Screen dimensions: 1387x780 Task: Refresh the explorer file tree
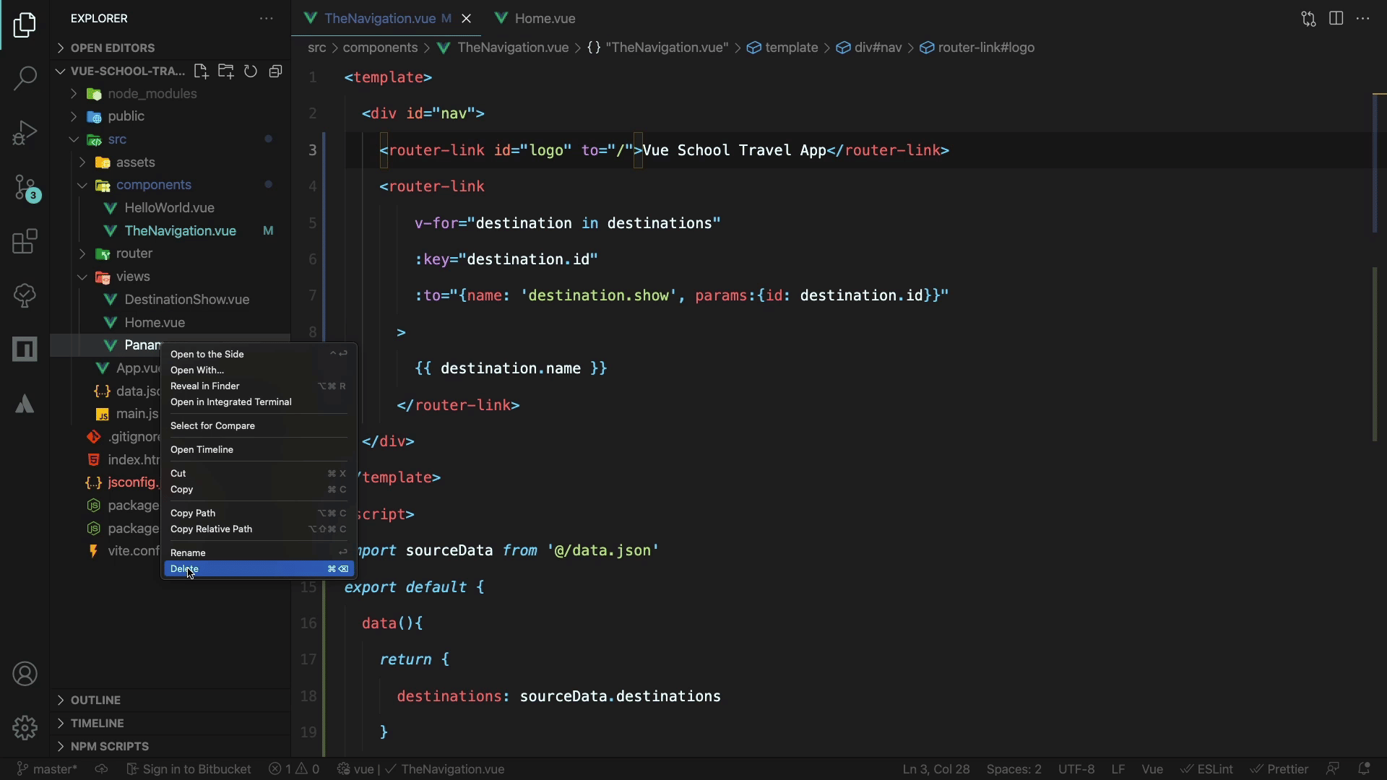pyautogui.click(x=251, y=71)
